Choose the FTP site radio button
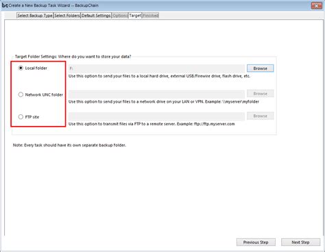Screen dimensions: 325x252 (x=21, y=117)
